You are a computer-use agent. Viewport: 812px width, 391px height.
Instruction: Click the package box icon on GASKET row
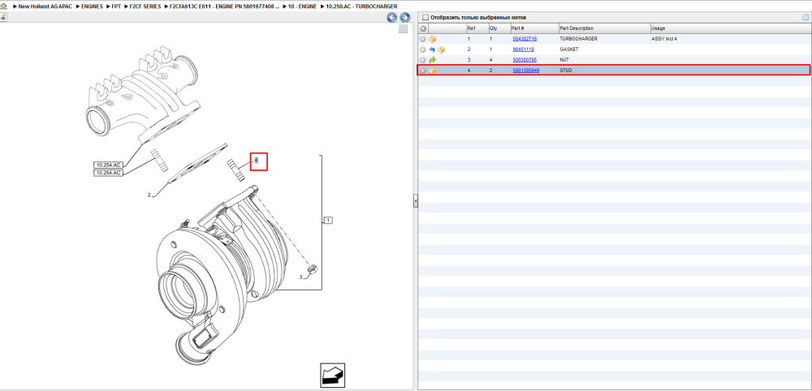[x=441, y=49]
